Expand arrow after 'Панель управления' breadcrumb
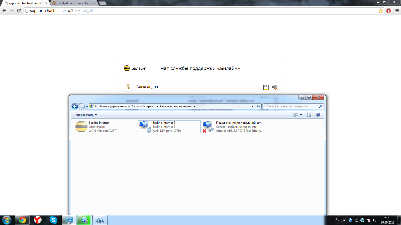The height and width of the screenshot is (225, 401). coord(129,106)
